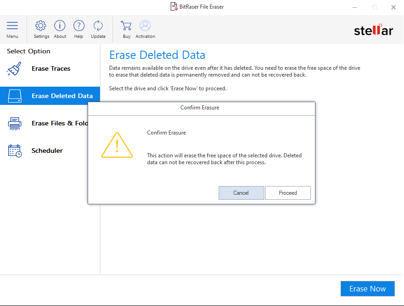Click the yellow warning triangle icon

click(x=117, y=145)
